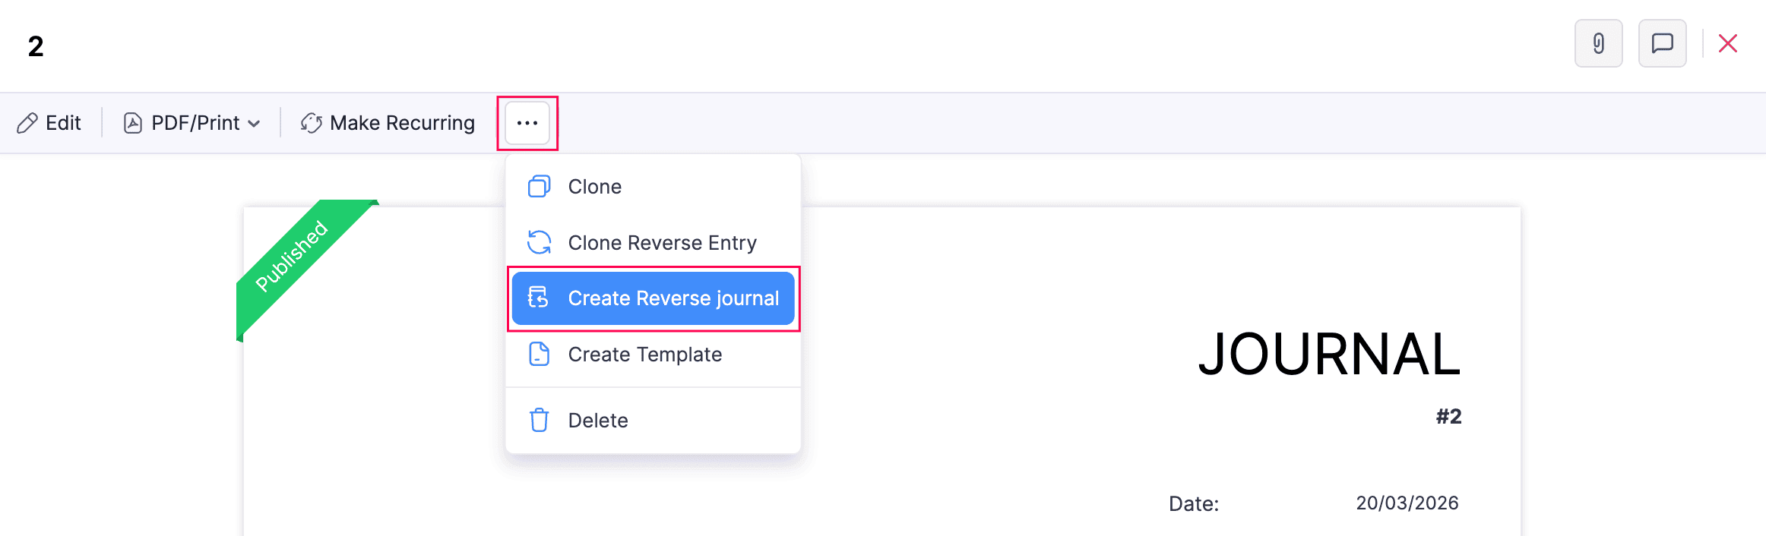Viewport: 1766px width, 536px height.
Task: Click the trash icon next to Delete
Action: (539, 420)
